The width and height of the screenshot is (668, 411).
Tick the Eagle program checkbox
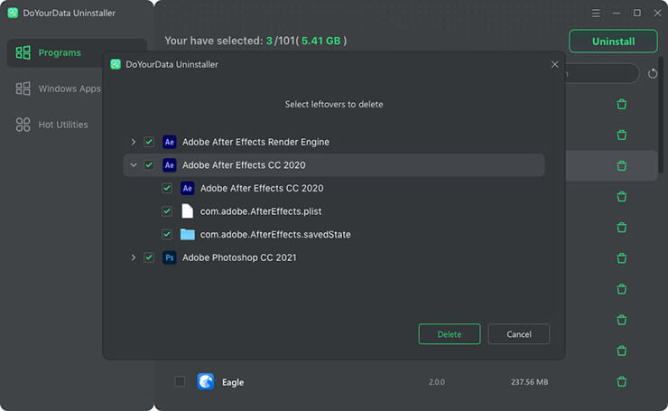(180, 381)
